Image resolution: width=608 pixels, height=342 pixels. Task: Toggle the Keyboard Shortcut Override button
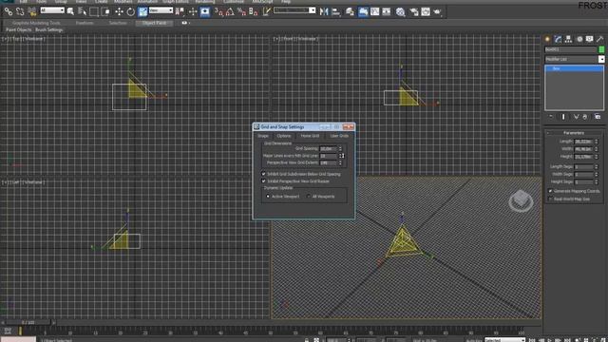pyautogui.click(x=205, y=11)
